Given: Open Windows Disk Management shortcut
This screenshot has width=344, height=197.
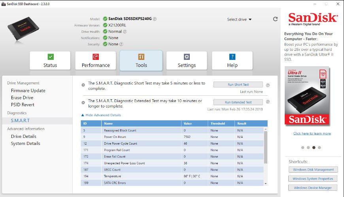Looking at the screenshot, I should point(313,169).
